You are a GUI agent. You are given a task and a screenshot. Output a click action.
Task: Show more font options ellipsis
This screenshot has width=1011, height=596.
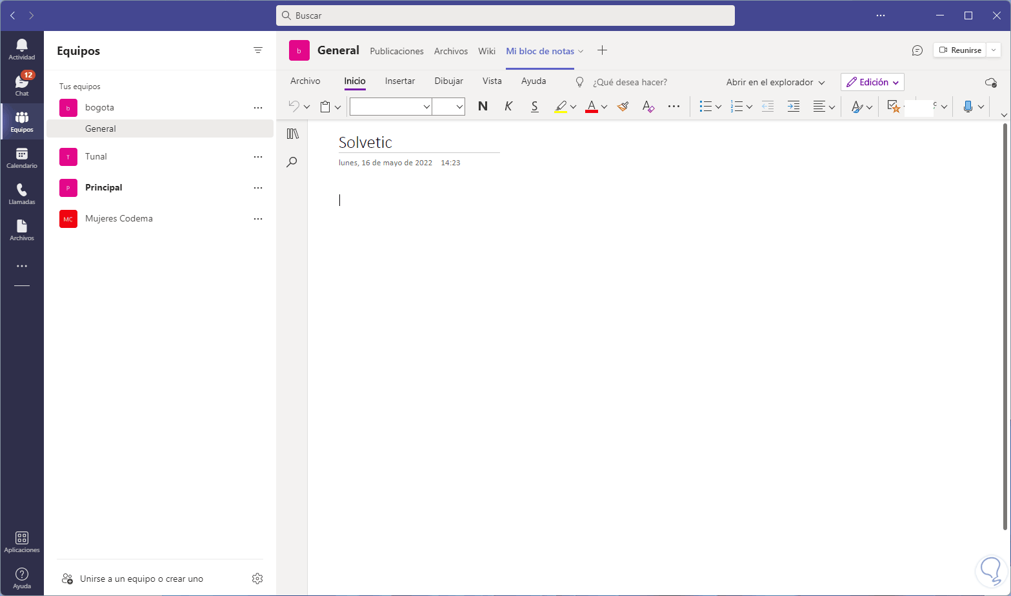point(674,107)
